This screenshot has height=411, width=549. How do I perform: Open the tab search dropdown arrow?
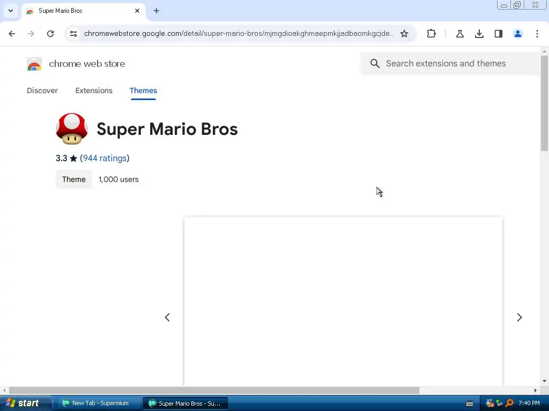11,11
